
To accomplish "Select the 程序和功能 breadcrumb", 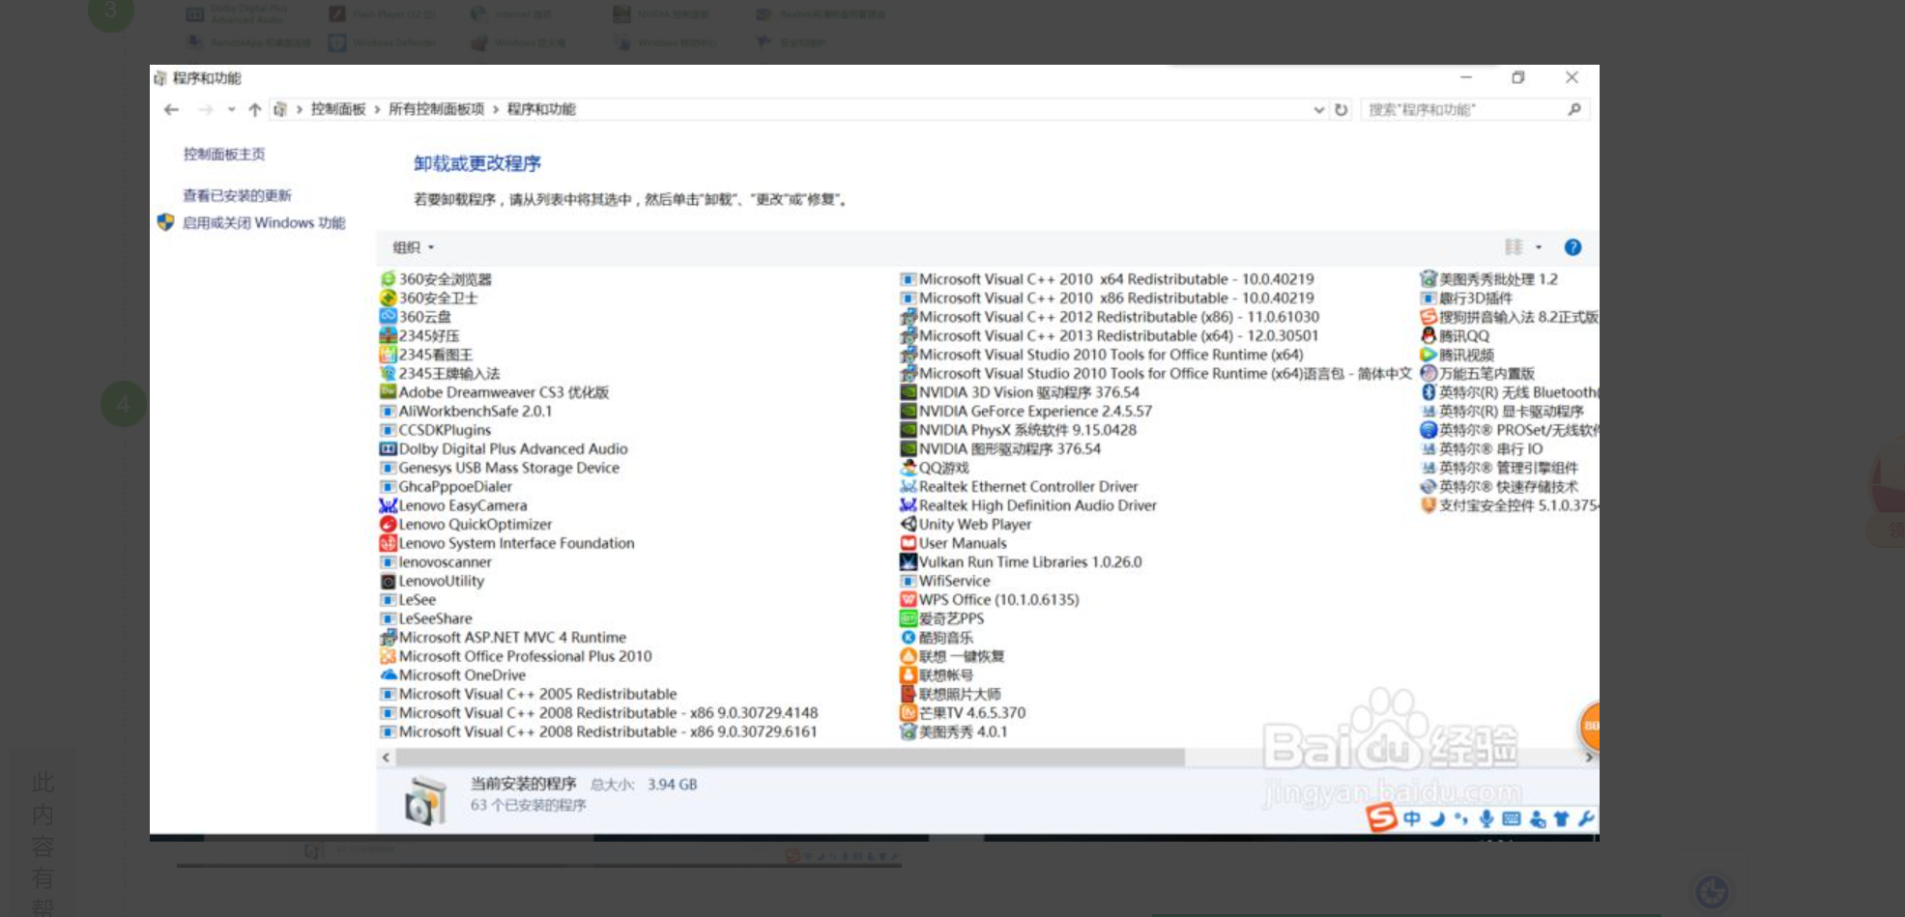I will click(x=541, y=109).
